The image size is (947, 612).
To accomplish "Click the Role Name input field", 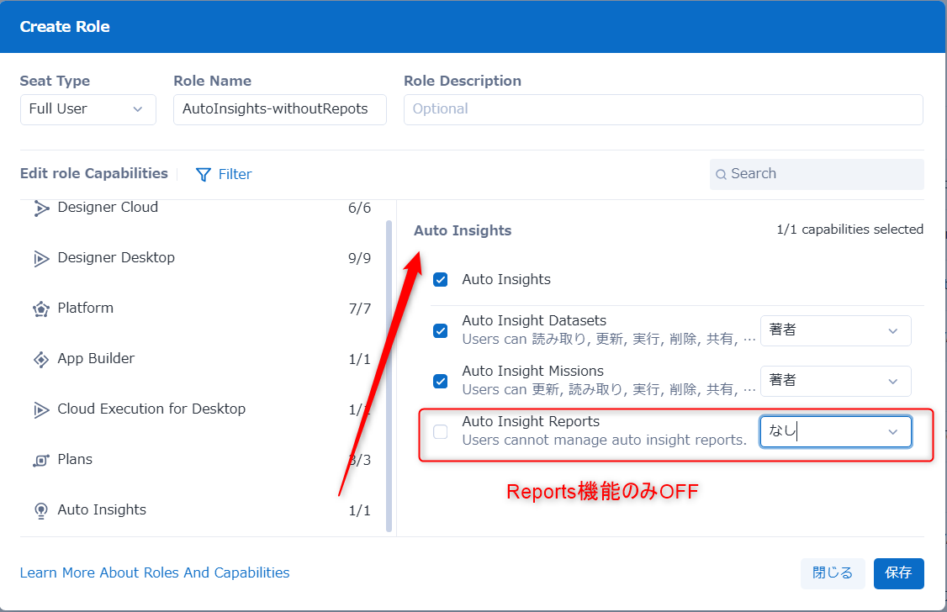I will point(279,109).
